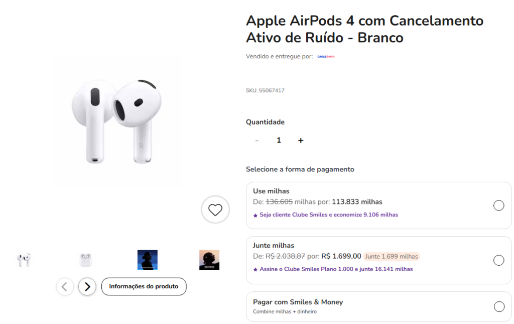The height and width of the screenshot is (324, 514).
Task: Select the last thumbnail with orange background
Action: coord(209,260)
